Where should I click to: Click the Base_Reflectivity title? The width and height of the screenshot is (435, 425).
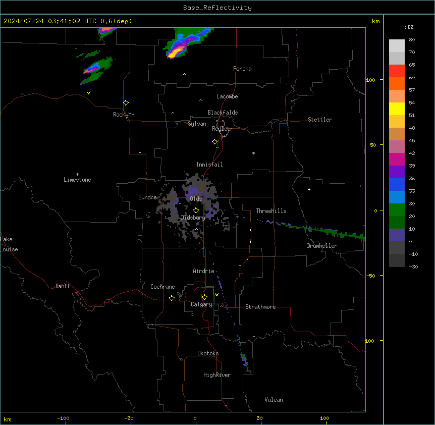217,8
